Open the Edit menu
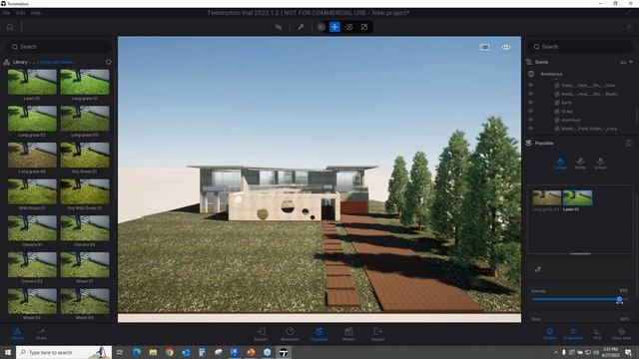Screen dimensions: 639x359 pyautogui.click(x=20, y=13)
